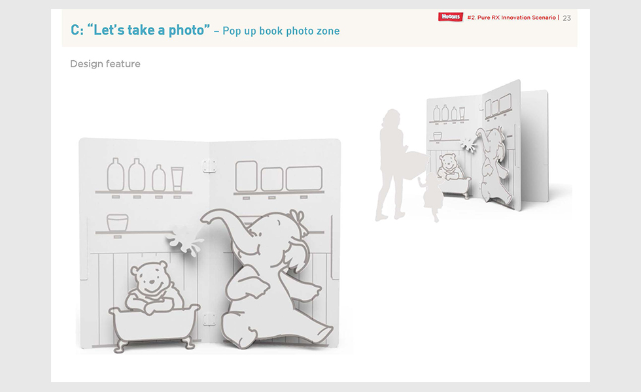The height and width of the screenshot is (392, 641).
Task: Select the slide title "Let's take a photo"
Action: (148, 30)
